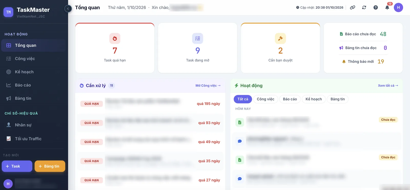Click the Tổng quan grid icon
The image size is (410, 190).
coord(9,45)
